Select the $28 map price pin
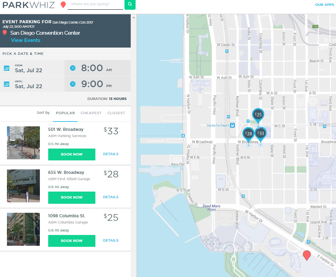336x277 pixels. point(248,134)
